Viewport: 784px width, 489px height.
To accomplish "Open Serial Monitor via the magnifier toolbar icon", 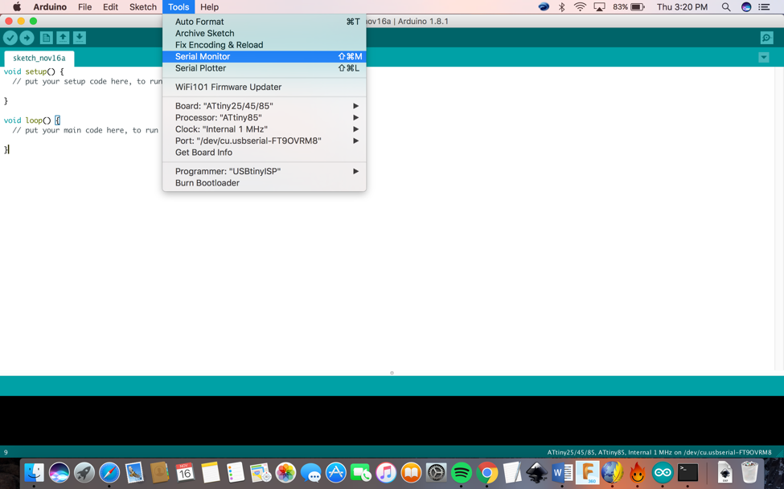I will (x=766, y=38).
